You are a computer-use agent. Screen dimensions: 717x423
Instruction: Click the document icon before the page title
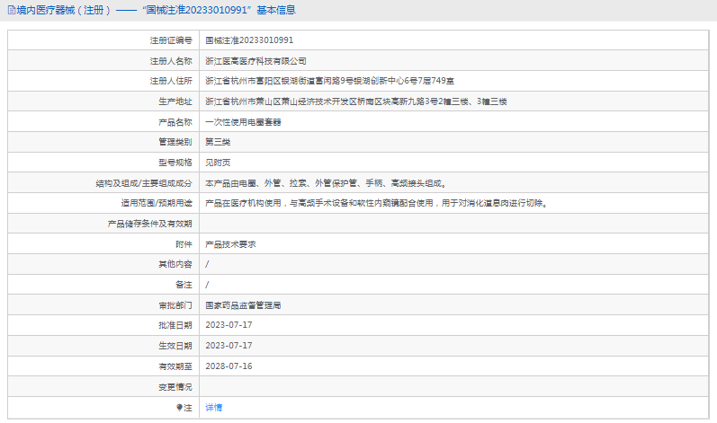[x=12, y=10]
